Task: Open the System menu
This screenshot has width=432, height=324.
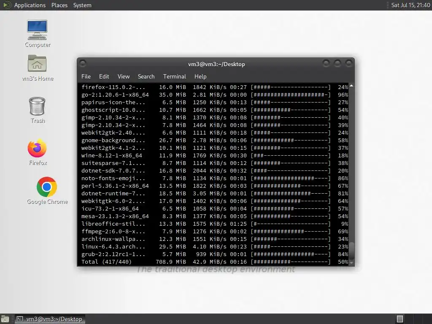Action: tap(82, 5)
